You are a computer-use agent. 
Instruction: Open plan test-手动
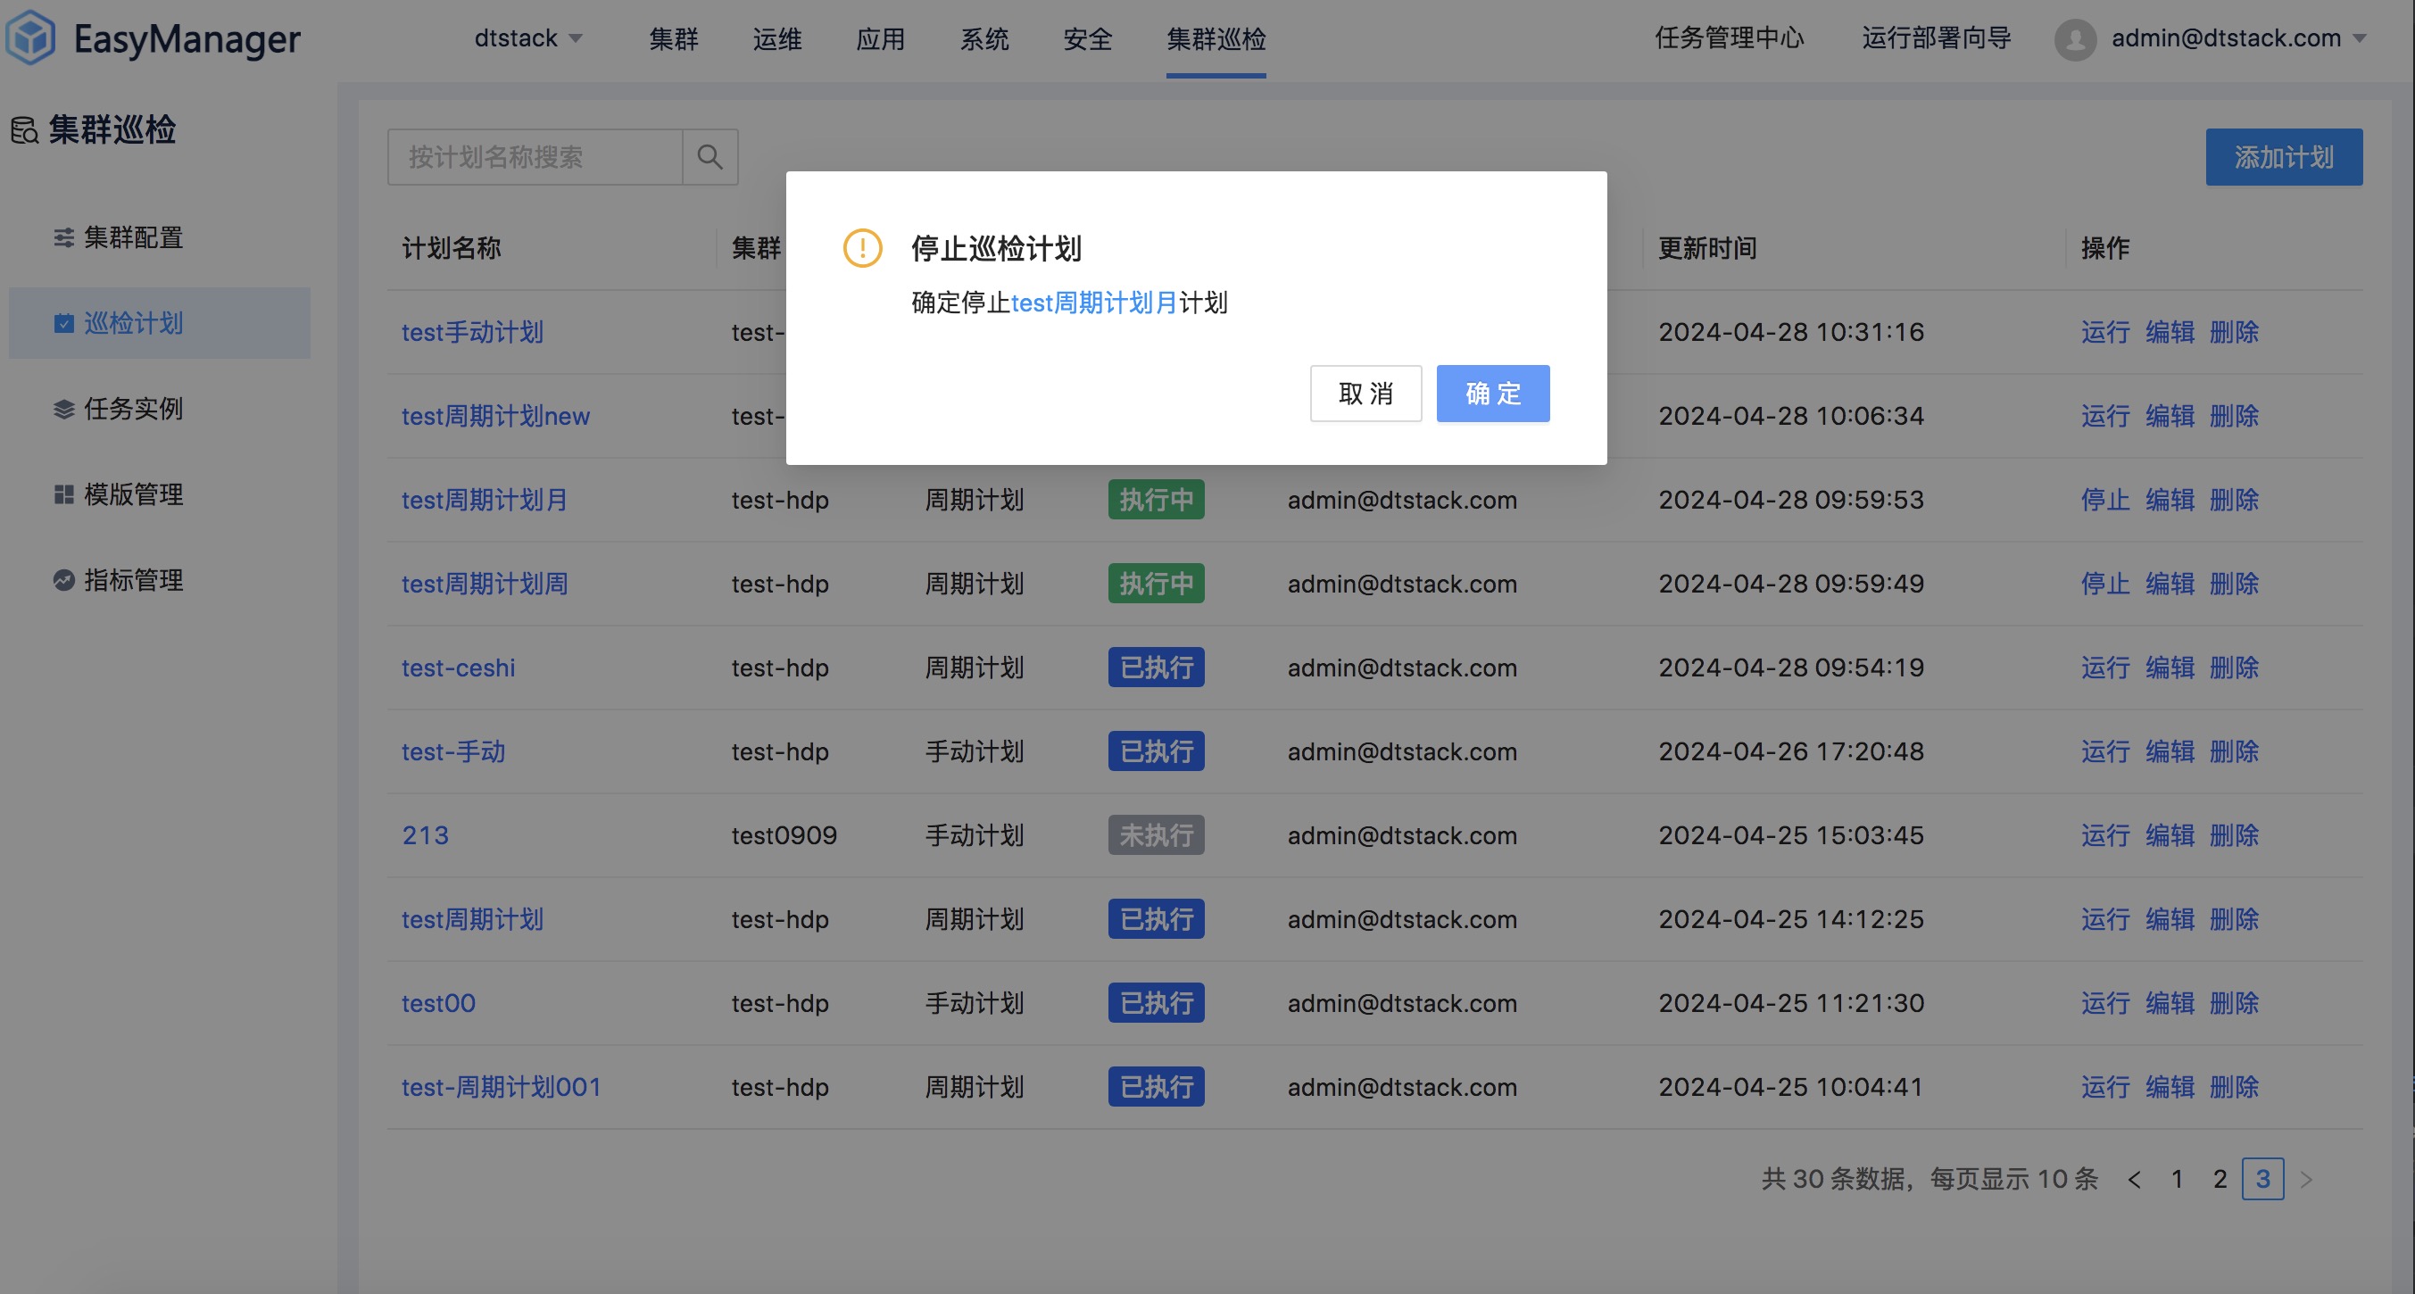tap(453, 751)
